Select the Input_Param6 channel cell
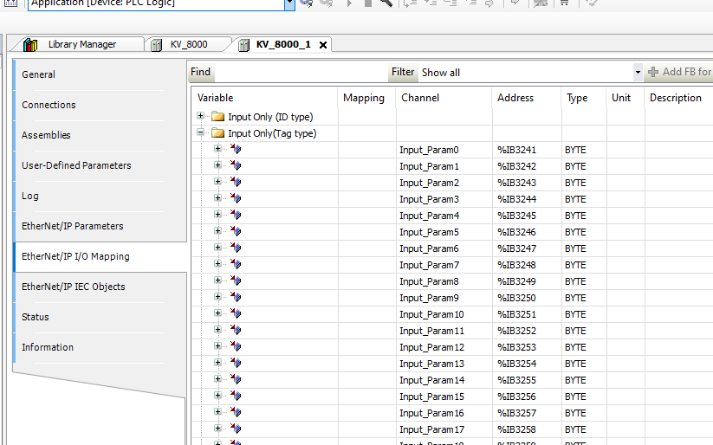 tap(444, 248)
